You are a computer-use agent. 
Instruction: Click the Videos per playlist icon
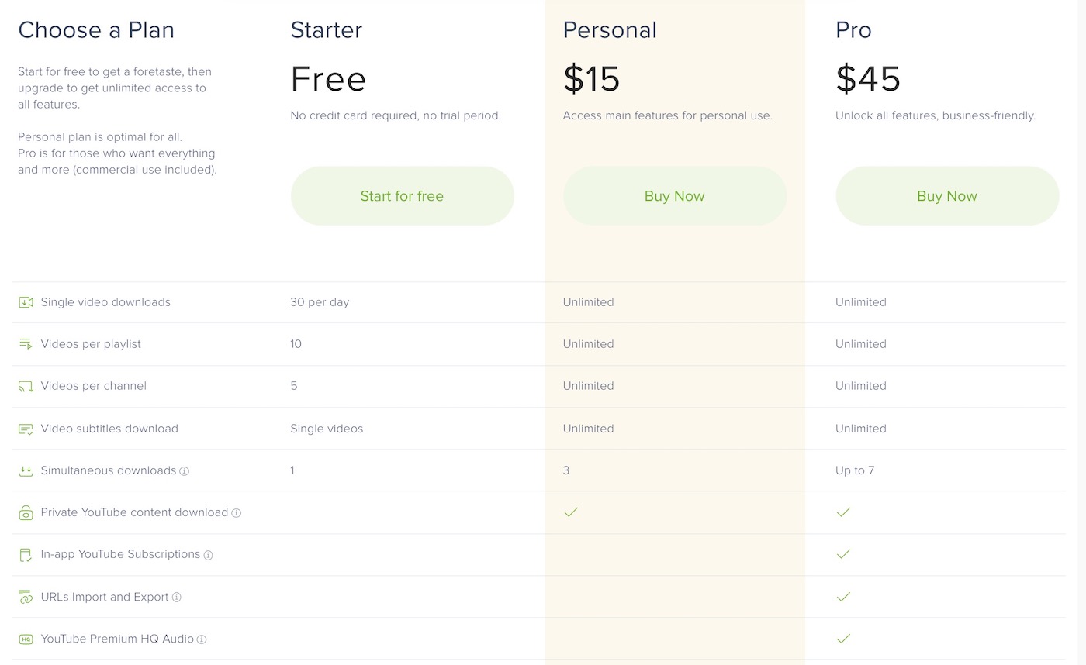tap(26, 344)
